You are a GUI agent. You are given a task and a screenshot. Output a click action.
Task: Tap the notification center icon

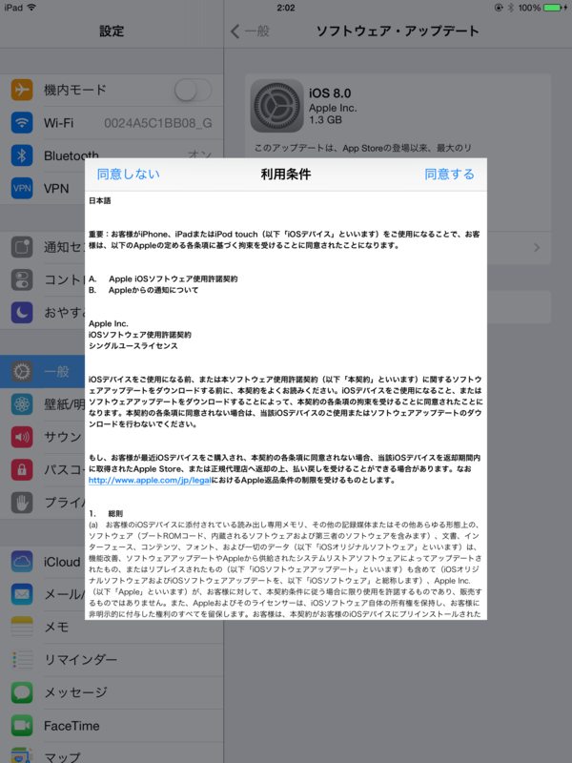tap(22, 247)
